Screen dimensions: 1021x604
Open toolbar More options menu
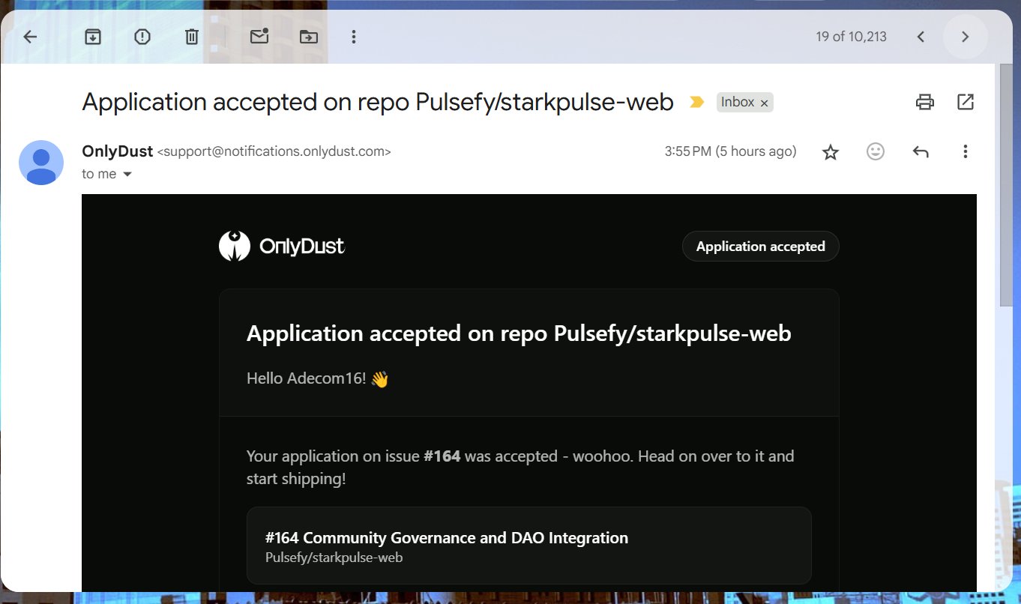(x=354, y=37)
